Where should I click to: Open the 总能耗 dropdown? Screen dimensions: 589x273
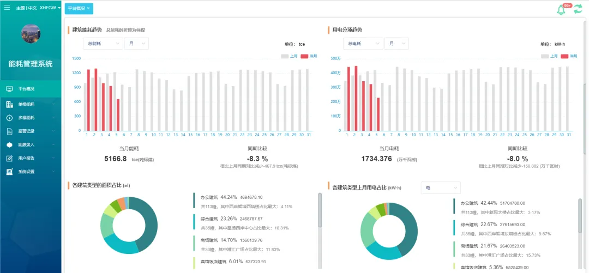tap(102, 44)
